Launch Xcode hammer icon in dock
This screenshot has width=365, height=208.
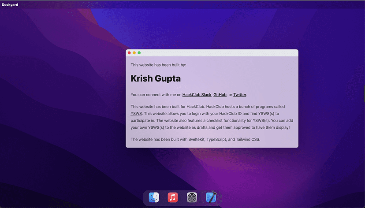pos(211,197)
